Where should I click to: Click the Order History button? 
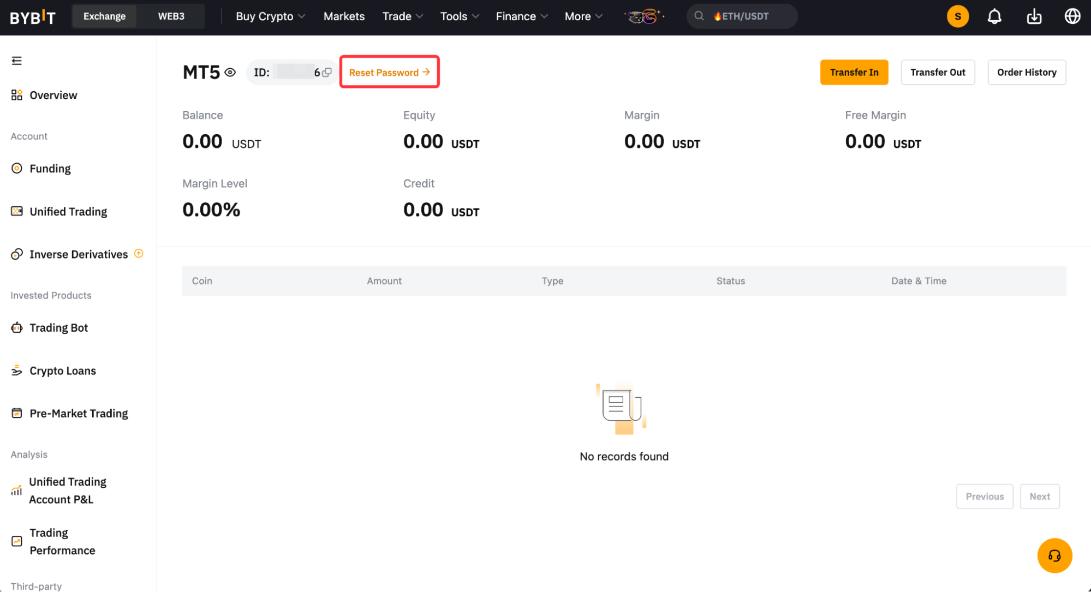pyautogui.click(x=1026, y=73)
